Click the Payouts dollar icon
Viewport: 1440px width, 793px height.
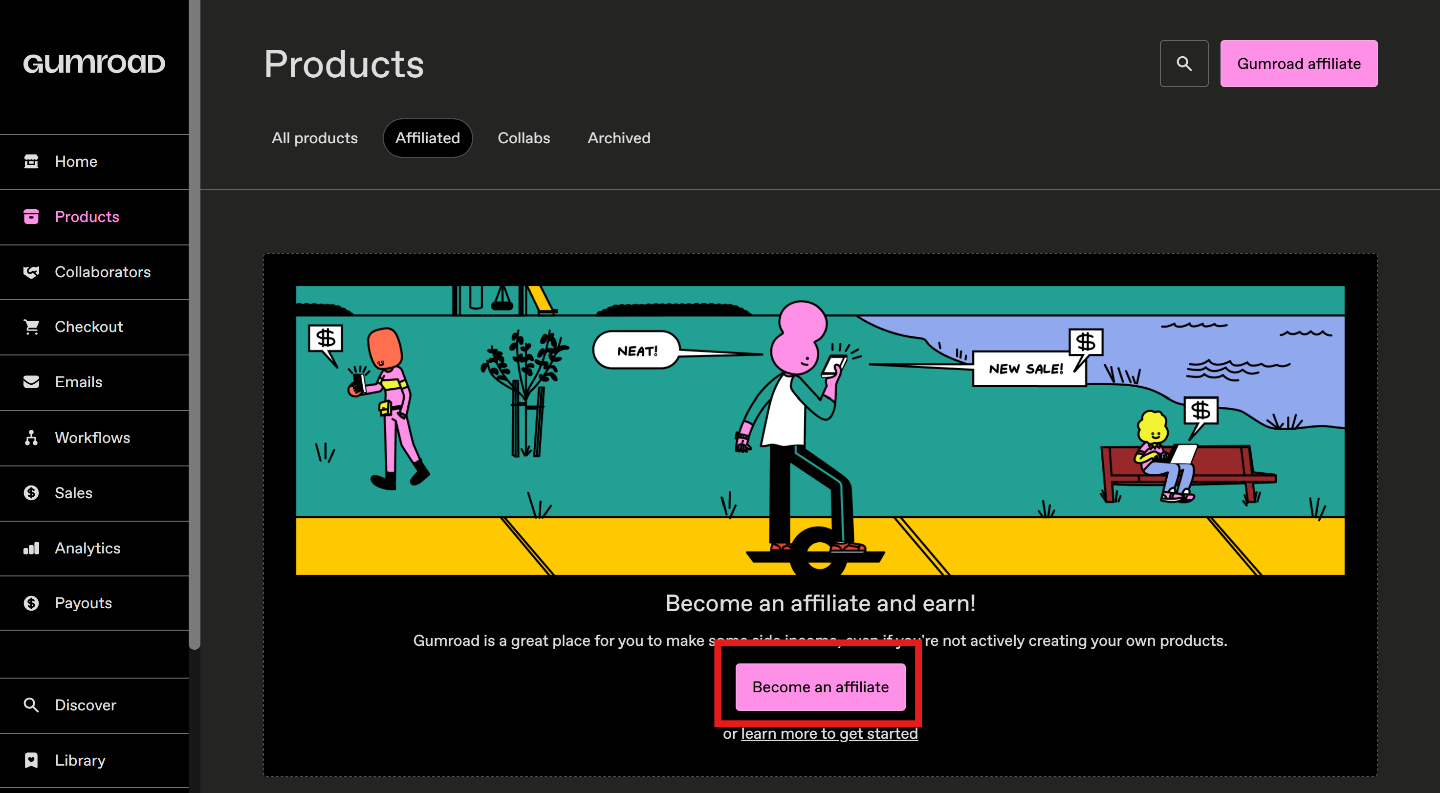pos(31,603)
